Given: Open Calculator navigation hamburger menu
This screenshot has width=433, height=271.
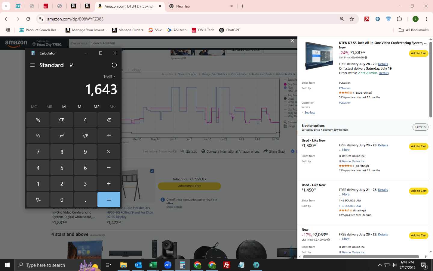Looking at the screenshot, I should [x=32, y=65].
